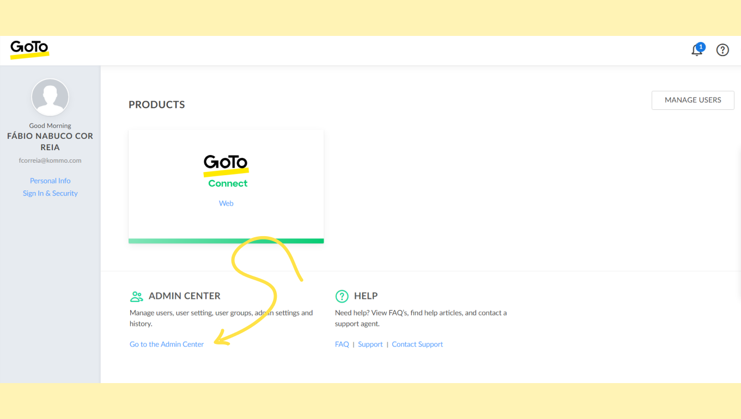Click the help question mark icon in header
The width and height of the screenshot is (741, 419).
[x=722, y=50]
